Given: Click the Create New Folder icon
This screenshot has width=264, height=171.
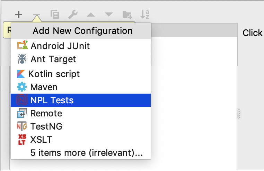Looking at the screenshot, I should coord(127,15).
